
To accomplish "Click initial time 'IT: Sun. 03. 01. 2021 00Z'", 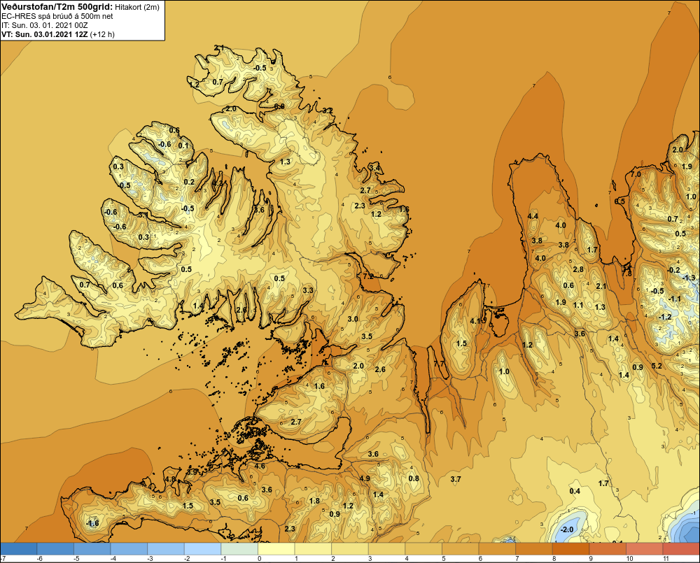I will coord(45,25).
